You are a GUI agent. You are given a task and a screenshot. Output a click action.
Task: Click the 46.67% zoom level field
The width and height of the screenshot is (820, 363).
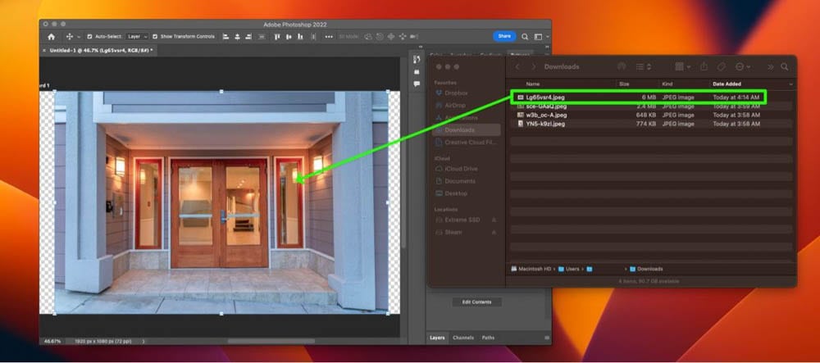pos(52,341)
